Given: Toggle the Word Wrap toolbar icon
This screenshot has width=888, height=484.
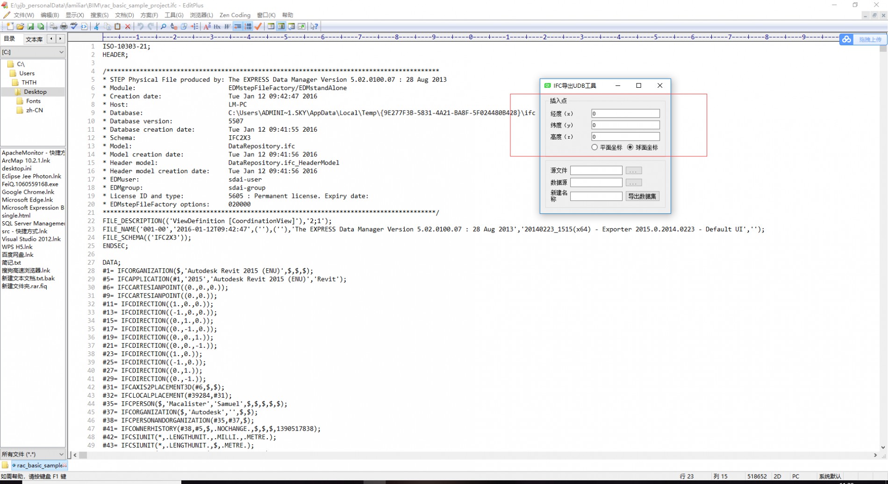Looking at the screenshot, I should [237, 27].
